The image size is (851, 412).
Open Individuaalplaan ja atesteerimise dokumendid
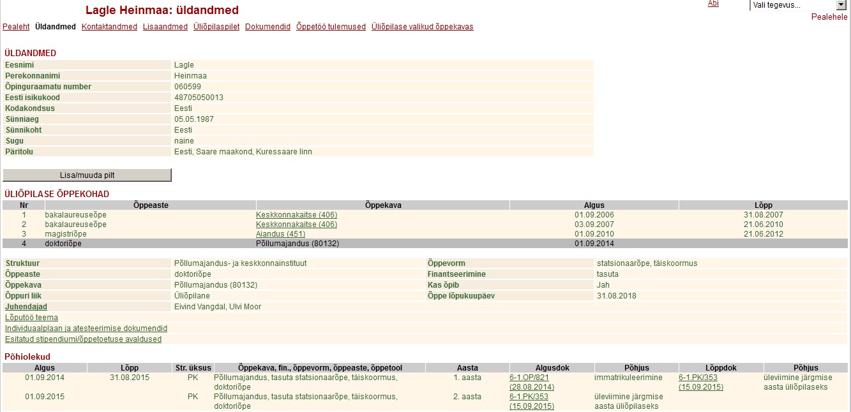click(86, 328)
